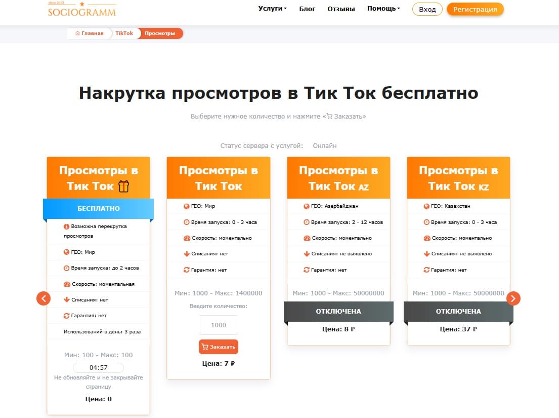Screen dimensions: 559x418
Task: Click Списания arrow icon in AZ card
Action: click(x=306, y=254)
